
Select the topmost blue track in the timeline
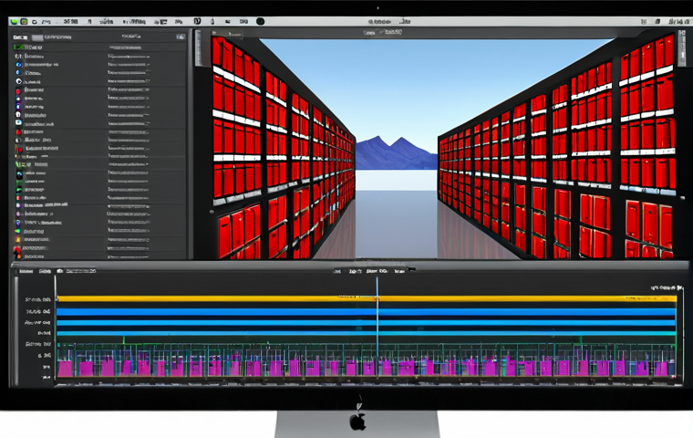(x=367, y=312)
